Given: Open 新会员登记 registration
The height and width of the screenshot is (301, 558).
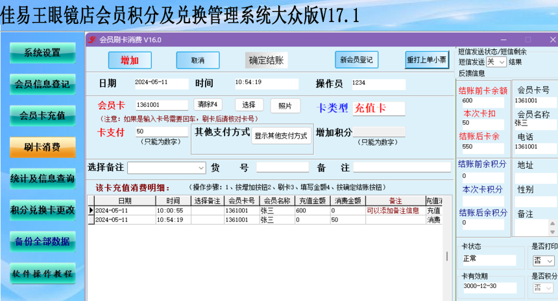Looking at the screenshot, I should pyautogui.click(x=356, y=60).
